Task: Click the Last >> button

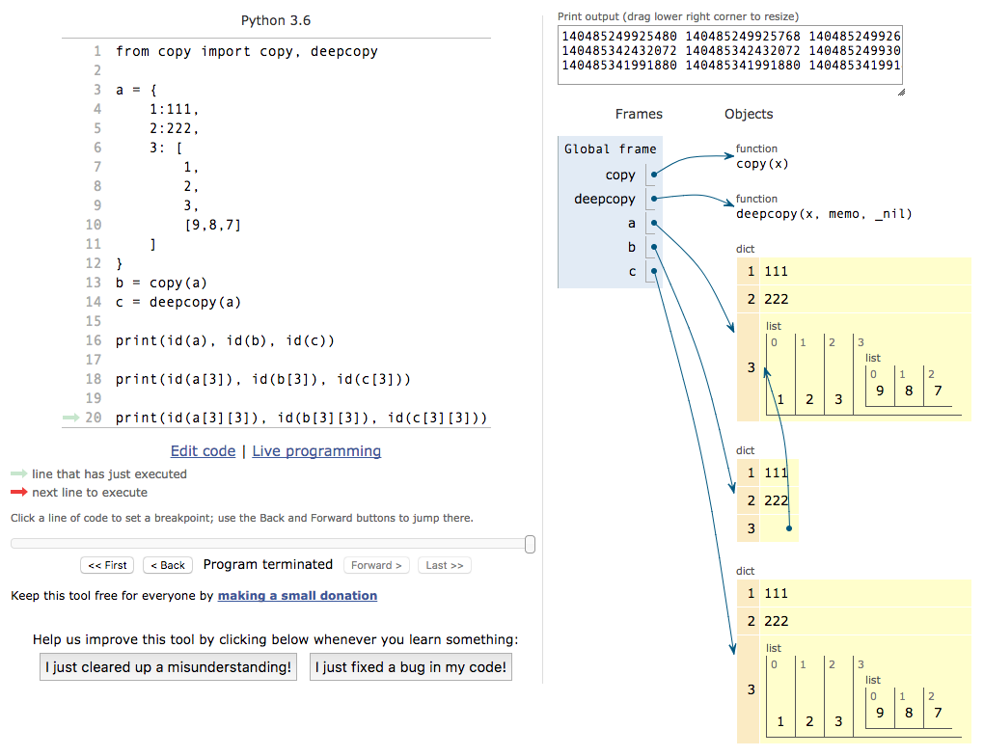Action: (445, 565)
